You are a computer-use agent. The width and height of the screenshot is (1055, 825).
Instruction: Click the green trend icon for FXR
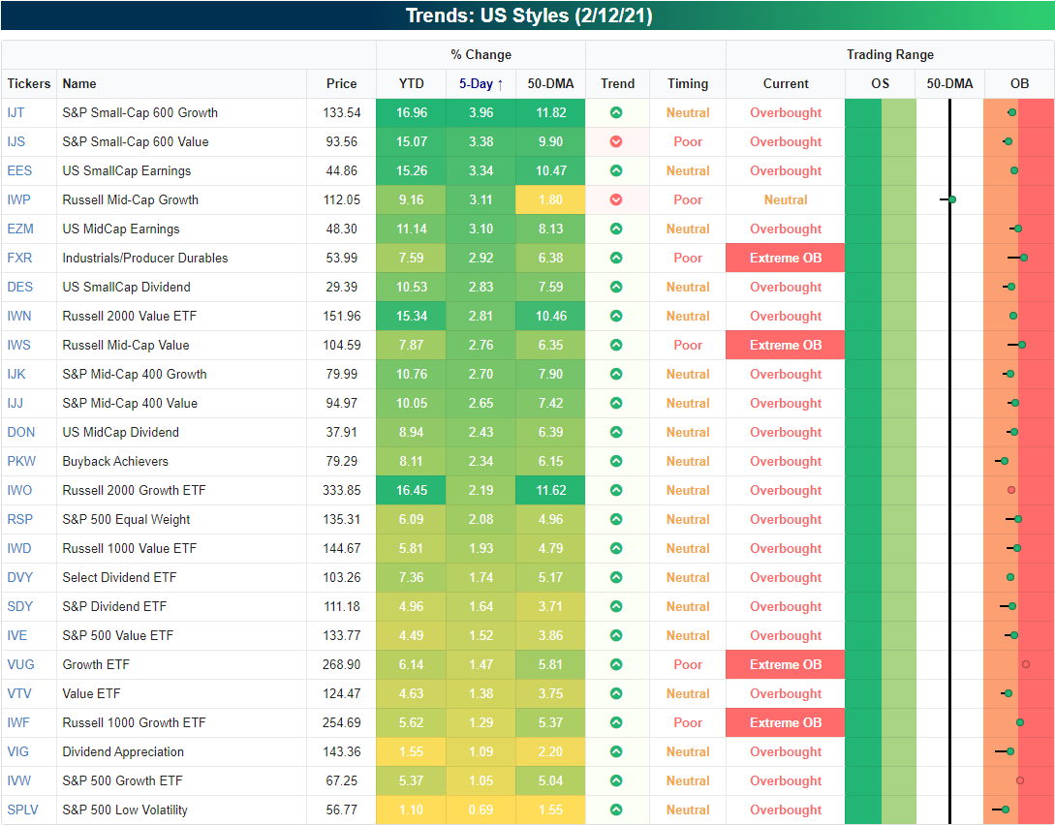(616, 258)
